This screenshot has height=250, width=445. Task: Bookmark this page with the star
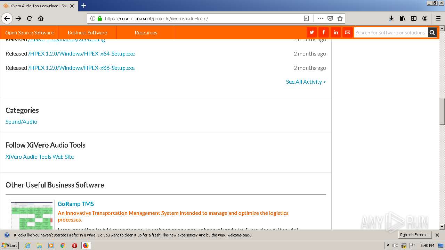tap(340, 18)
